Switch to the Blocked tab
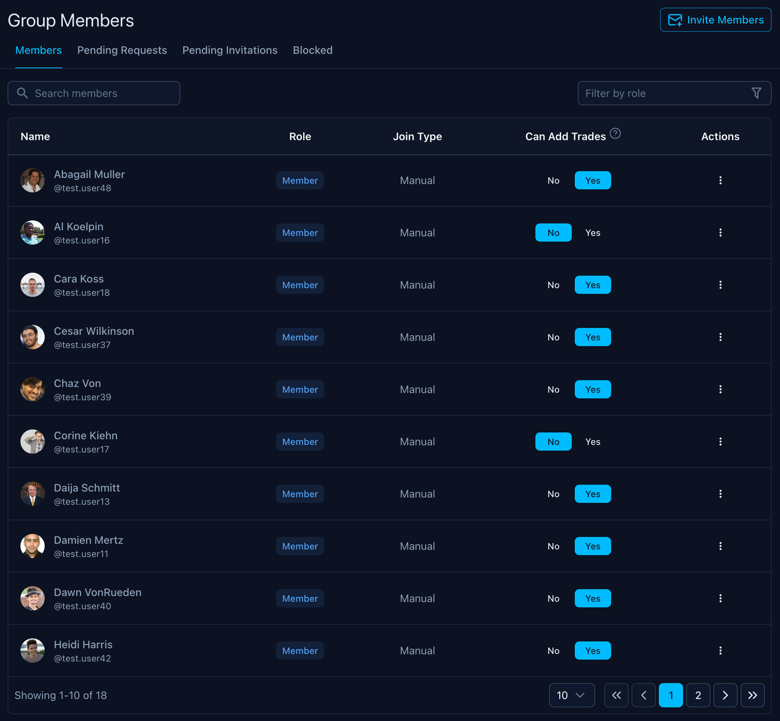This screenshot has width=780, height=721. click(x=312, y=50)
